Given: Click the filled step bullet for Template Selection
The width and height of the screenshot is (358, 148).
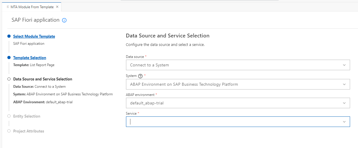Looking at the screenshot, I should click(9, 58).
